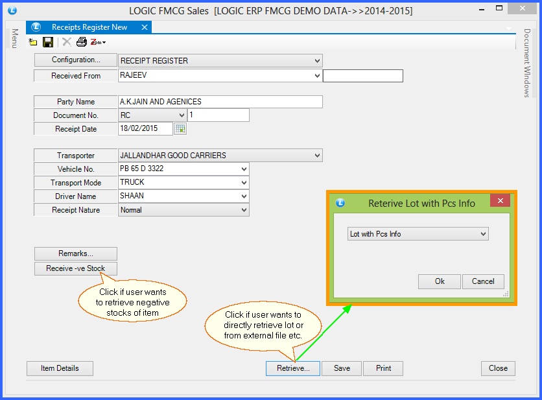Click the New document toolbar icon
542x400 pixels.
[x=33, y=42]
